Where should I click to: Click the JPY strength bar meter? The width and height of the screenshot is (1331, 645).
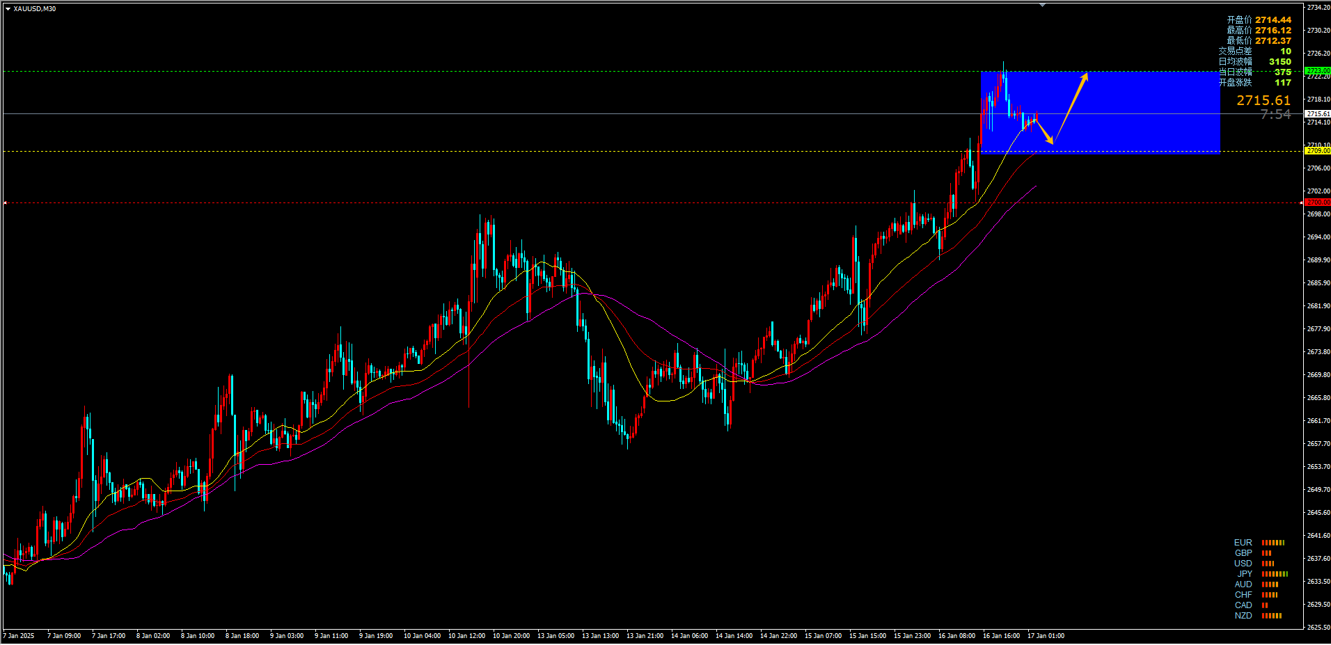(1275, 574)
